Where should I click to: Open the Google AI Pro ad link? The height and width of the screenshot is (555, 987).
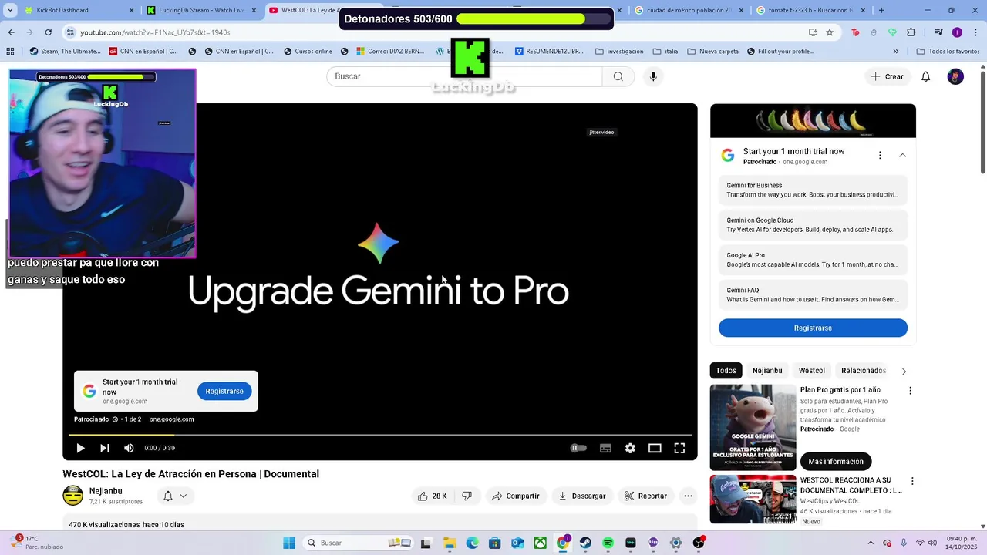tap(813, 260)
